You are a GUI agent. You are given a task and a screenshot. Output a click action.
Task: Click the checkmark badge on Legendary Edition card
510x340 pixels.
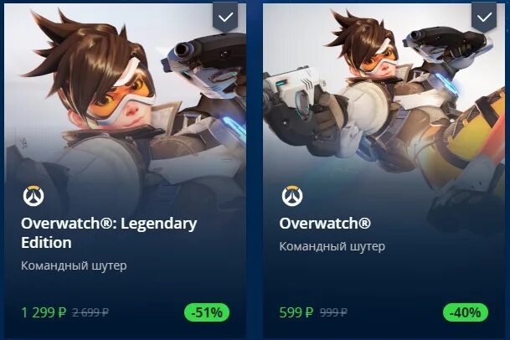[x=225, y=17]
